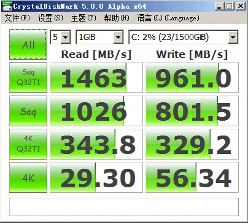Click the Seq Q32T1 read result 1463
This screenshot has width=248, height=223.
click(x=96, y=78)
